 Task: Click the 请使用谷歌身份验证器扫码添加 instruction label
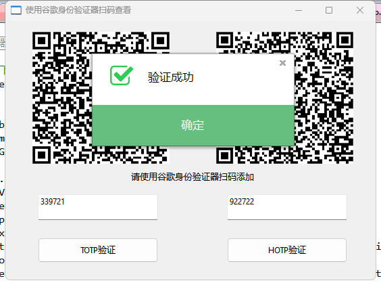pyautogui.click(x=193, y=177)
